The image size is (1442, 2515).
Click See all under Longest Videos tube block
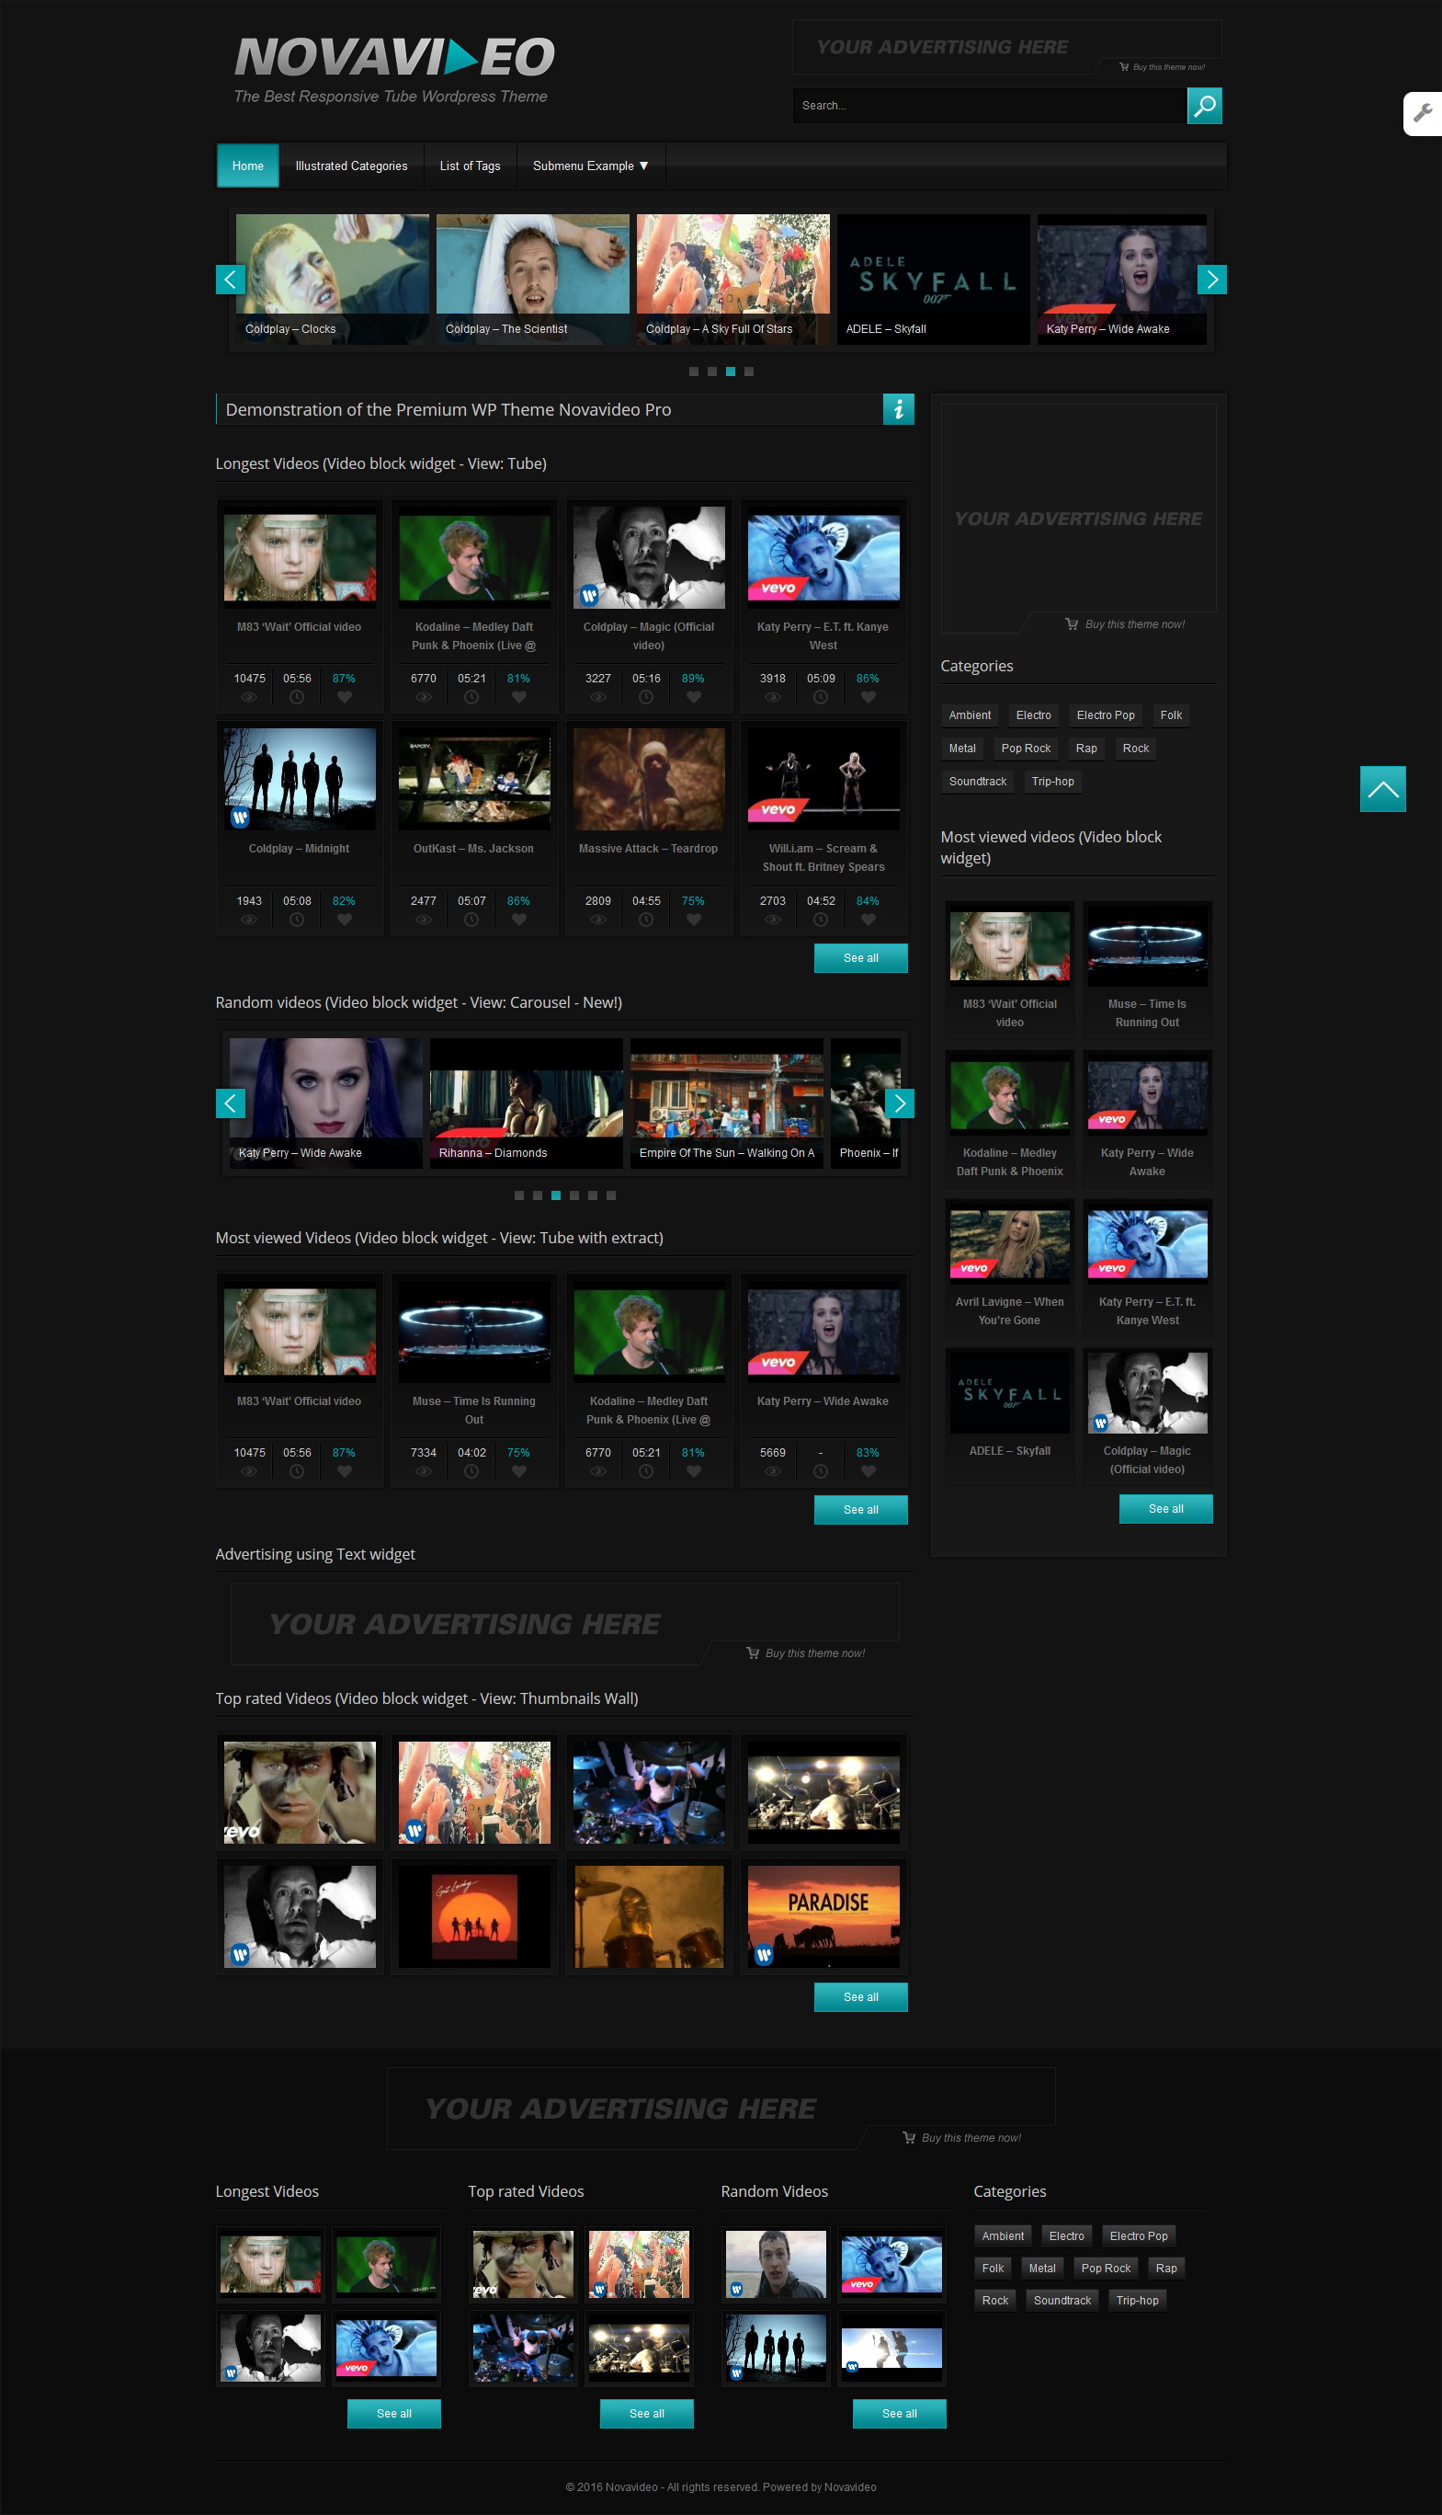(x=860, y=958)
